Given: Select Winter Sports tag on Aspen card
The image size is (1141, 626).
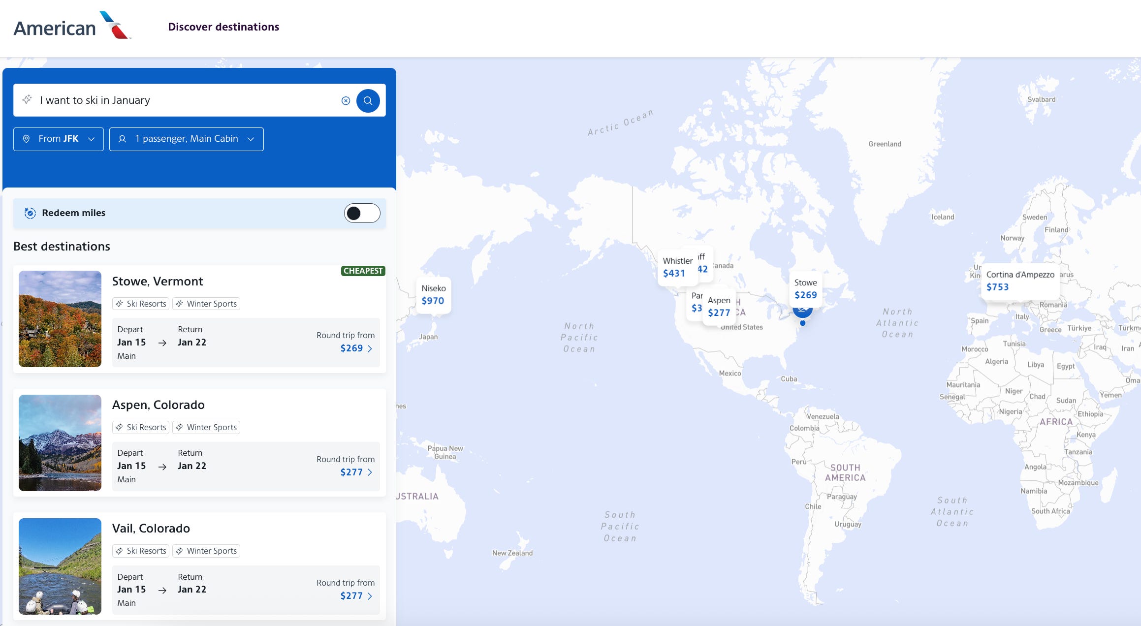Looking at the screenshot, I should tap(206, 427).
